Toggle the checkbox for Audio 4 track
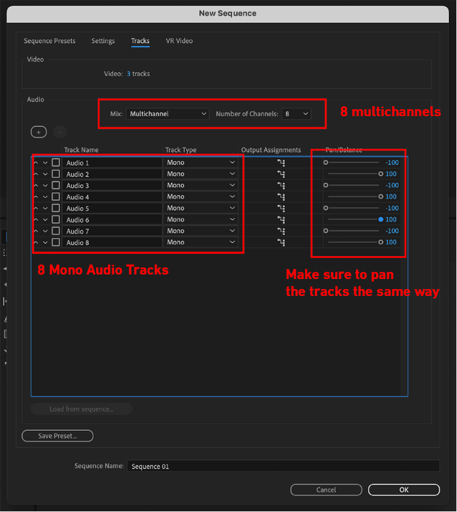 pyautogui.click(x=56, y=197)
